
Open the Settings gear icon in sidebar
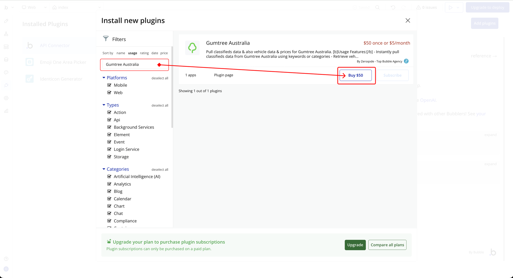[6, 98]
